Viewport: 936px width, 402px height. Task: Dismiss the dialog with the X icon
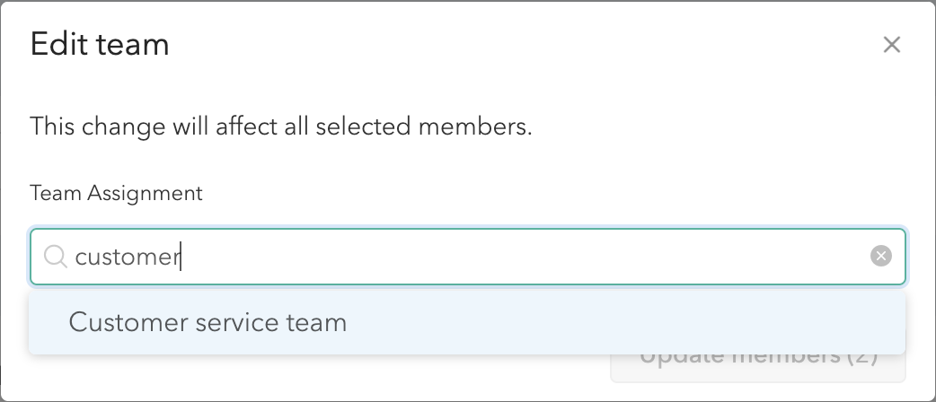pyautogui.click(x=891, y=45)
